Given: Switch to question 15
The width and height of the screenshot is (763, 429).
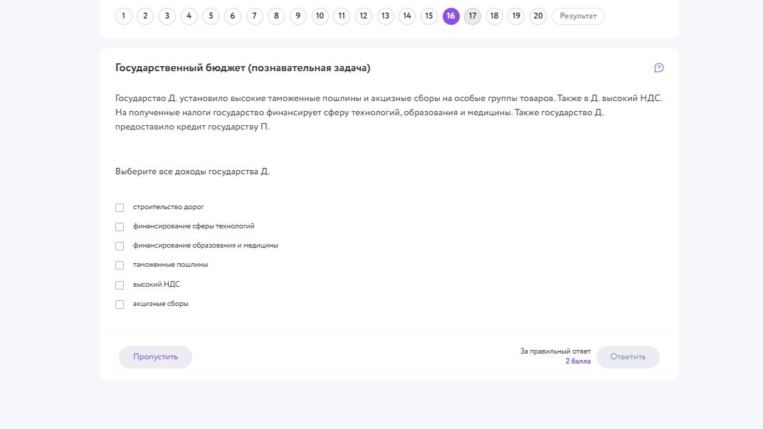Looking at the screenshot, I should pos(428,16).
